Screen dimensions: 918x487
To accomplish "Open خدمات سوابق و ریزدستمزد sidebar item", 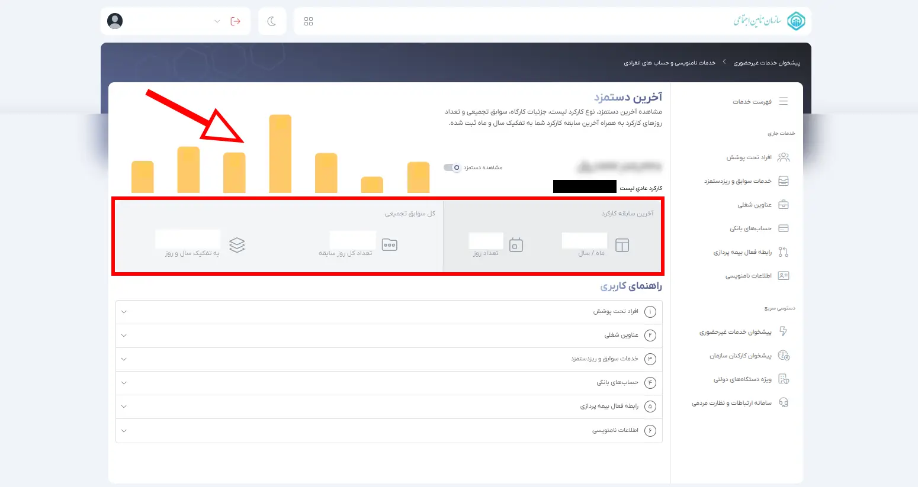I will (738, 181).
